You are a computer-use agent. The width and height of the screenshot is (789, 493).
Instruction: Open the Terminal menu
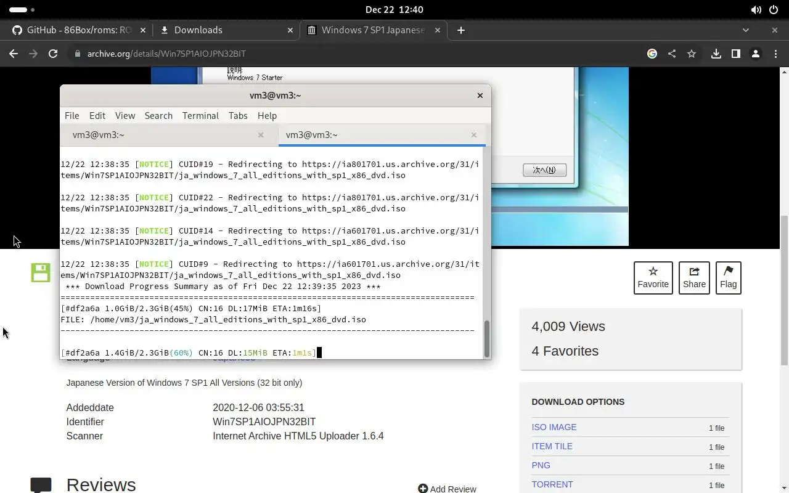tap(200, 116)
